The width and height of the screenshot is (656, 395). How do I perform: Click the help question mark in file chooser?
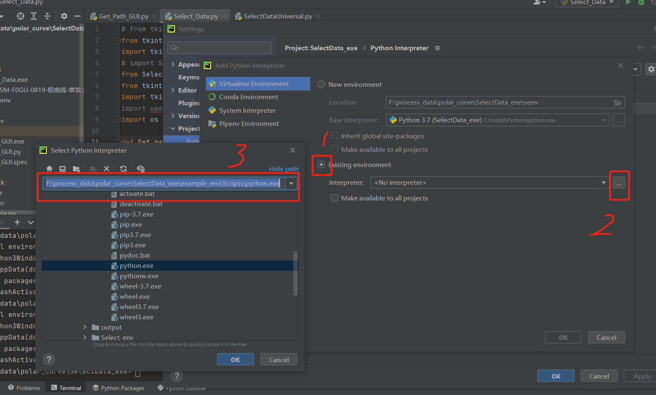tap(49, 360)
